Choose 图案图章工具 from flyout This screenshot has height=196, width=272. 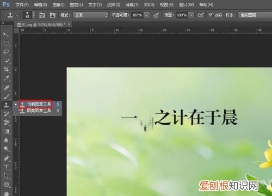[38, 111]
